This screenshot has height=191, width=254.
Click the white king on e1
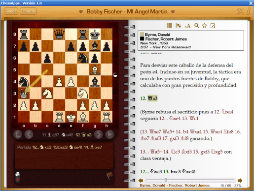[x=71, y=117]
